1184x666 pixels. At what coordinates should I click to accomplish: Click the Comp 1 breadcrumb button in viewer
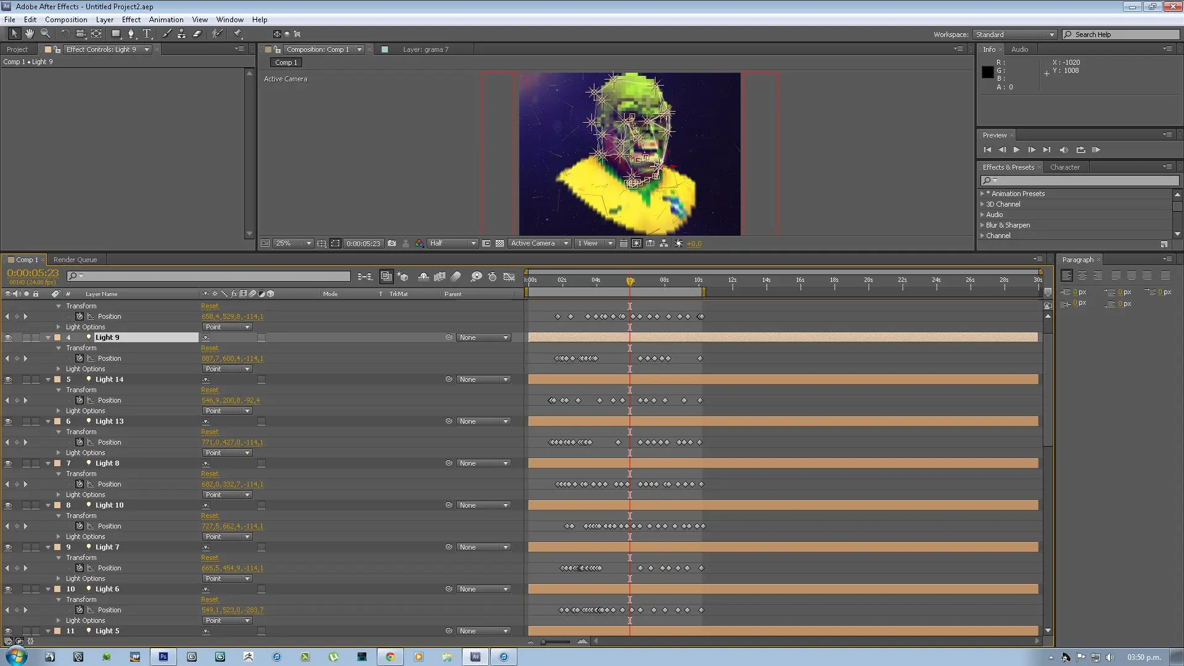coord(286,62)
